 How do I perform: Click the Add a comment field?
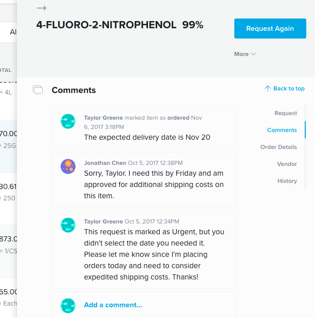point(144,305)
